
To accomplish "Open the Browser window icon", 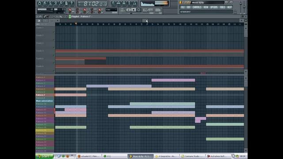I will (x=129, y=3).
